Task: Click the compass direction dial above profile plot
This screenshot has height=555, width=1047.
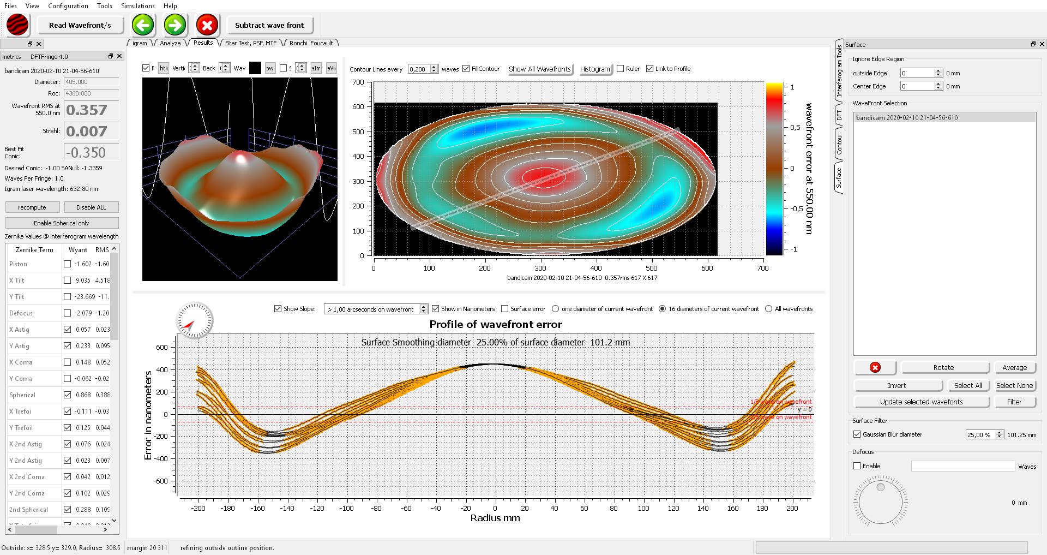Action: 195,320
